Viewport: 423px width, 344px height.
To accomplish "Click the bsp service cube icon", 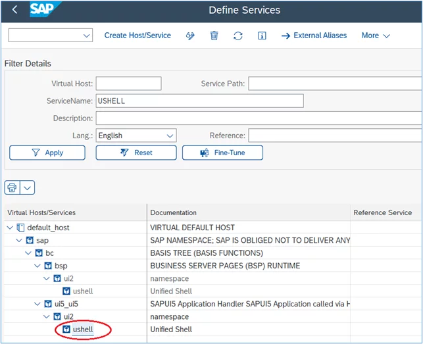I will click(48, 266).
